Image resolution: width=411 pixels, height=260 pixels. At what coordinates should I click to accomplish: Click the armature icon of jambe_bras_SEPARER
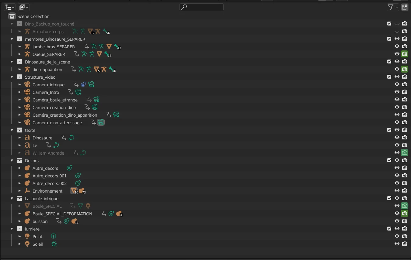27,47
